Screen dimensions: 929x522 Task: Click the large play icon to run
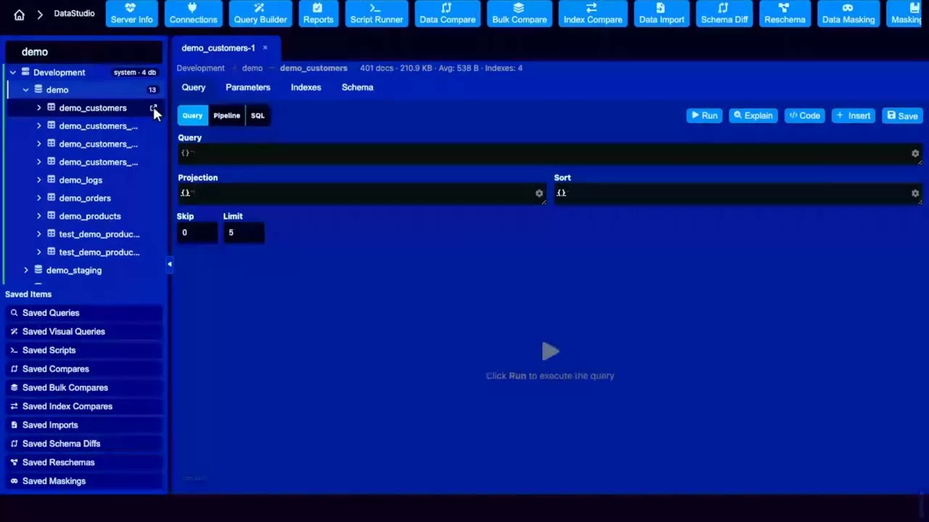click(550, 352)
